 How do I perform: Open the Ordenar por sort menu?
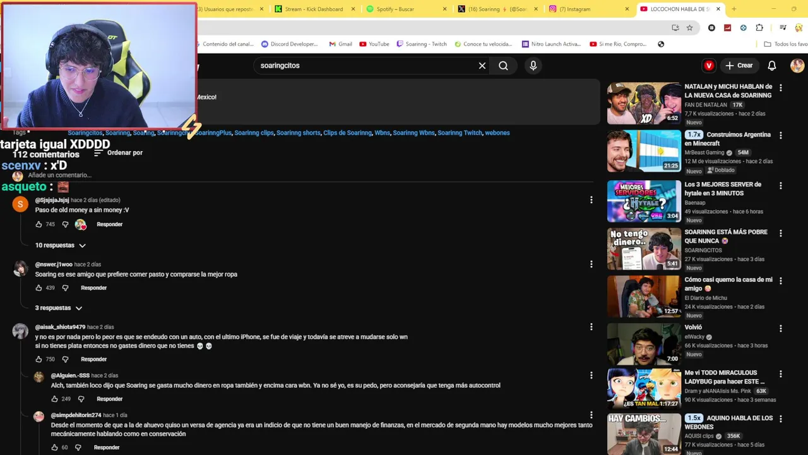coord(118,153)
